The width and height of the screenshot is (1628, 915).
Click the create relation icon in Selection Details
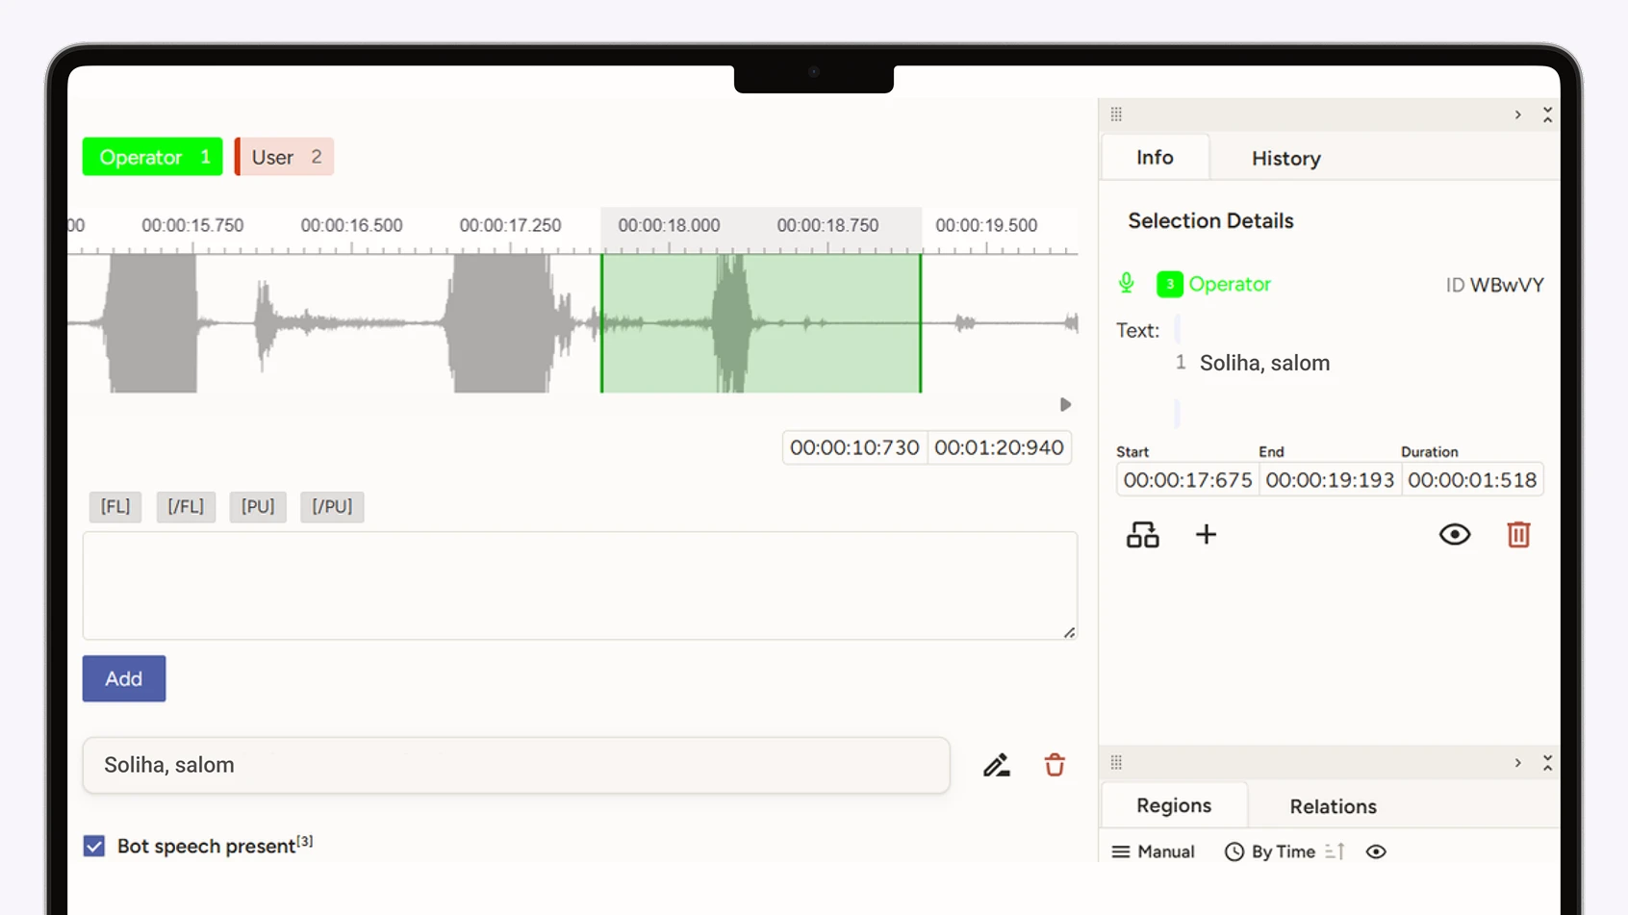(x=1142, y=535)
